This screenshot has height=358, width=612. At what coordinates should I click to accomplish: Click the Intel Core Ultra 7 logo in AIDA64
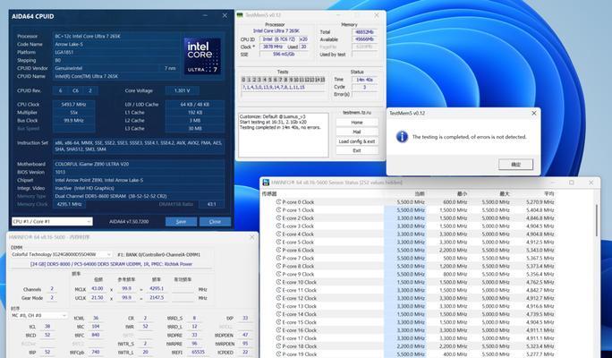point(202,55)
